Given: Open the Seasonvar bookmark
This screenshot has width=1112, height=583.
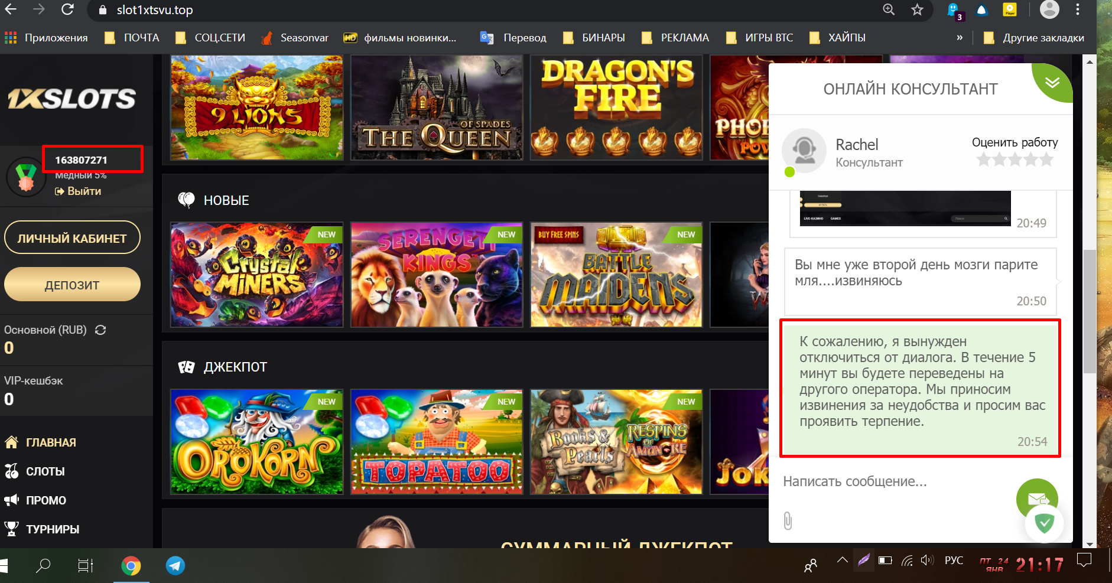Looking at the screenshot, I should 294,38.
